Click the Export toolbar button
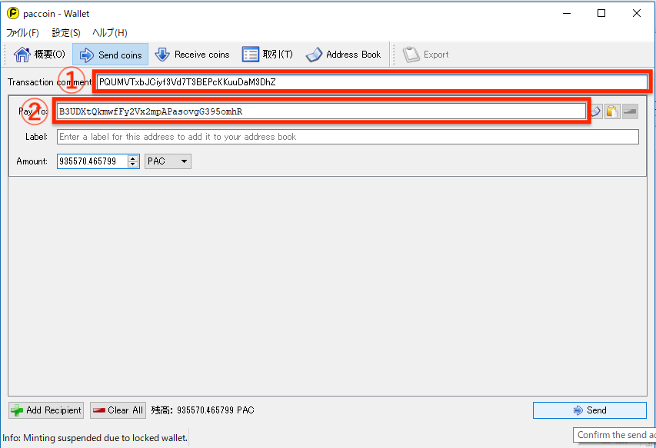Image resolution: width=656 pixels, height=448 pixels. (x=425, y=55)
